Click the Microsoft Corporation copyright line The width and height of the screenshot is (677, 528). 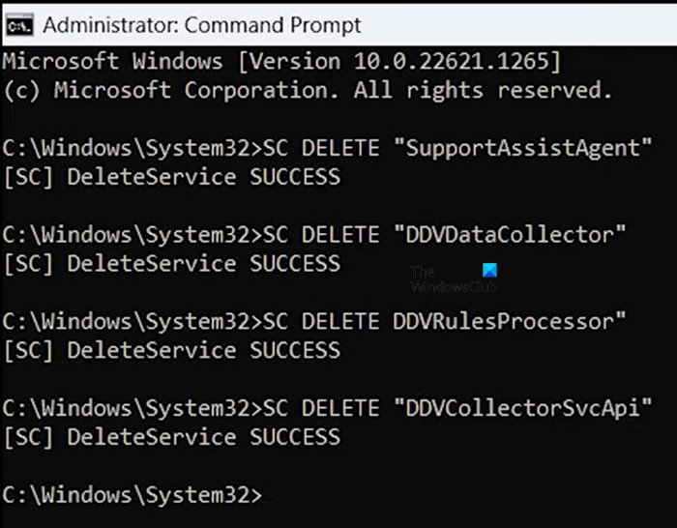coord(307,90)
